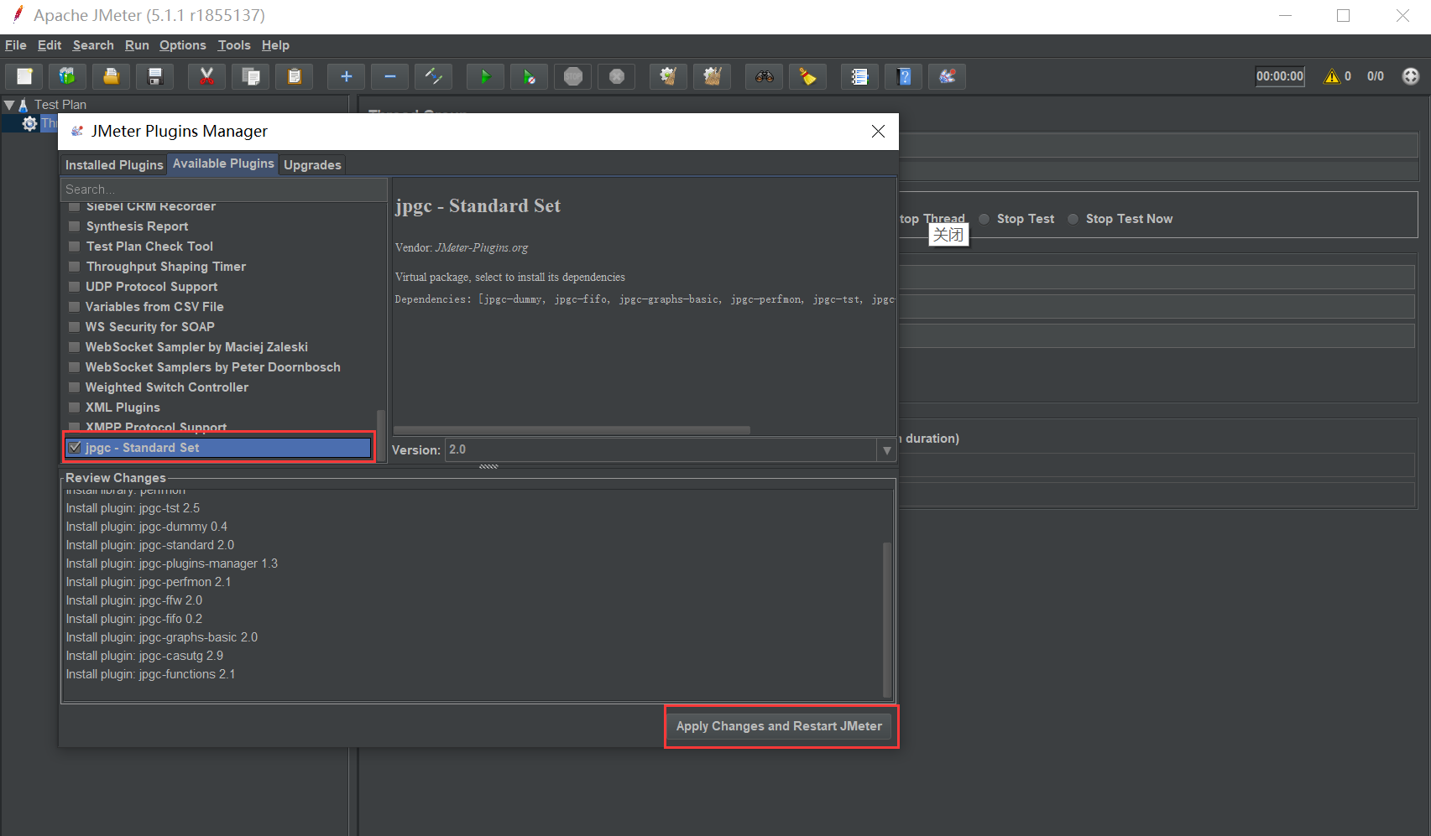Viewport: 1431px width, 836px height.
Task: Select the Stop Test Now radio button
Action: [x=1073, y=219]
